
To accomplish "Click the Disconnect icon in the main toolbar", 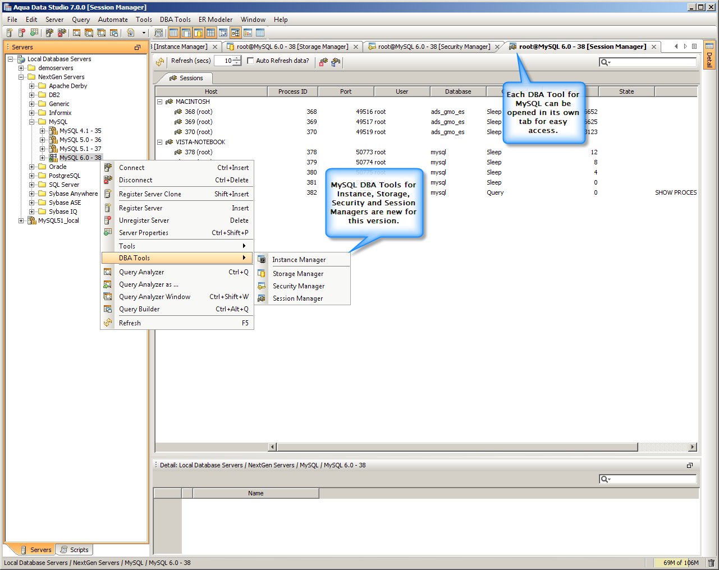I will click(62, 33).
